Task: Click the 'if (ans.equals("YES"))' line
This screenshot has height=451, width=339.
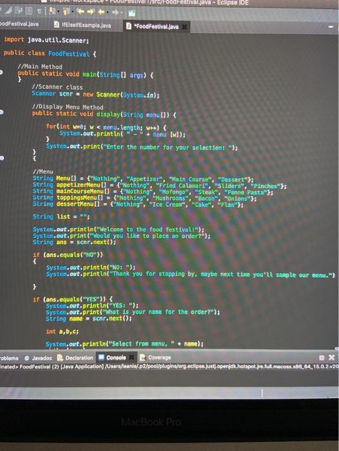Action: (x=73, y=300)
